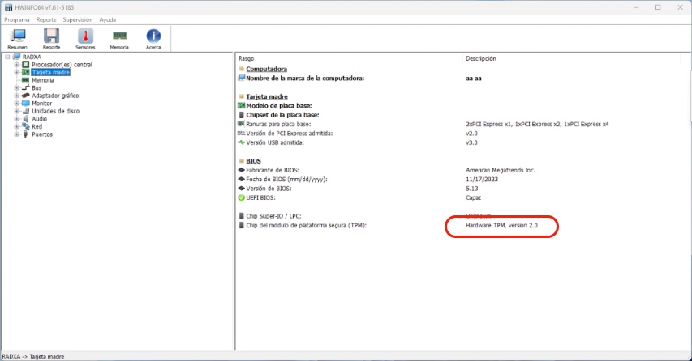Click the Ranuras para placa base icon
The image size is (692, 361).
(241, 124)
